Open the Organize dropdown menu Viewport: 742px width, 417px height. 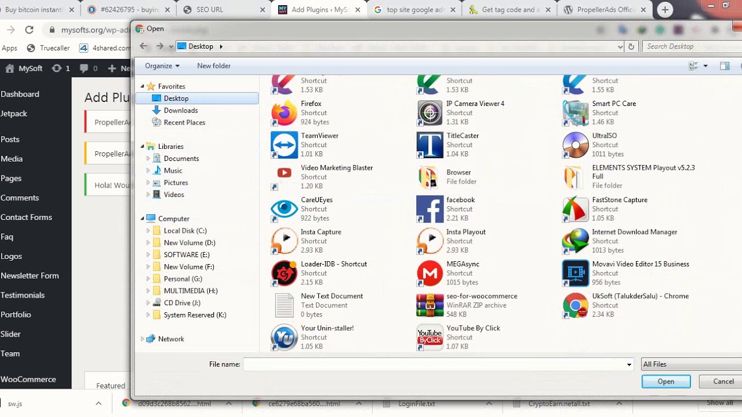coord(162,66)
